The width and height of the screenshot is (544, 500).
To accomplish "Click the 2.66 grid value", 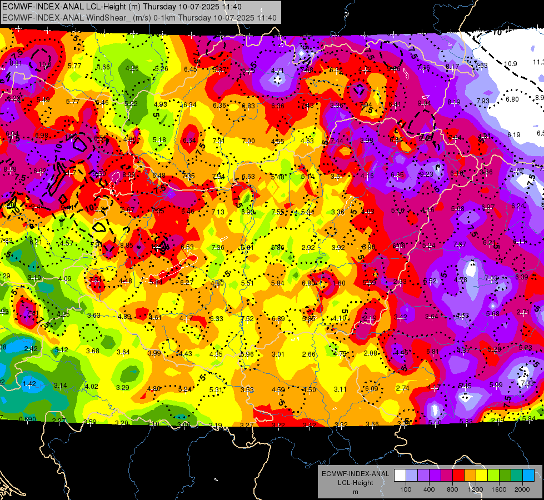I will [x=309, y=354].
